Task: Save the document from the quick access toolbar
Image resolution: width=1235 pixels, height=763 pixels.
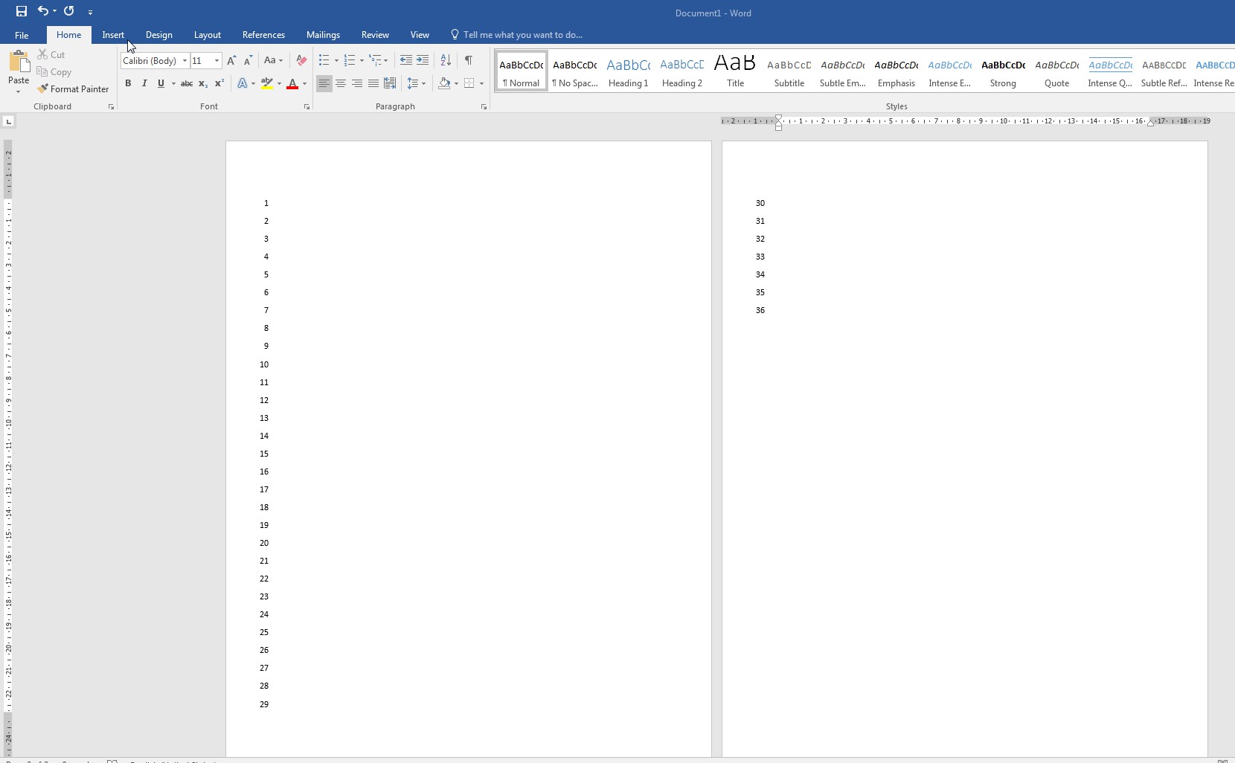Action: pos(22,11)
